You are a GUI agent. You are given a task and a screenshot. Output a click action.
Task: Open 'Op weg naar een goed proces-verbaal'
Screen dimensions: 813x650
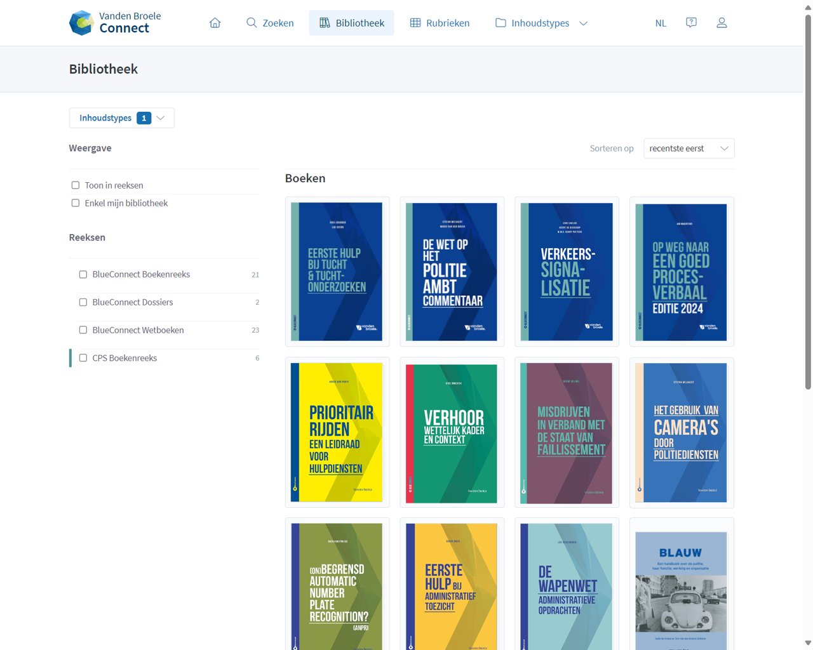point(682,272)
